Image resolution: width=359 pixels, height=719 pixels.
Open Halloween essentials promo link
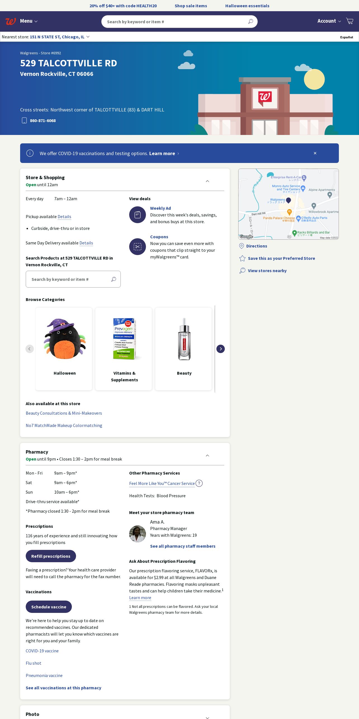tap(247, 6)
